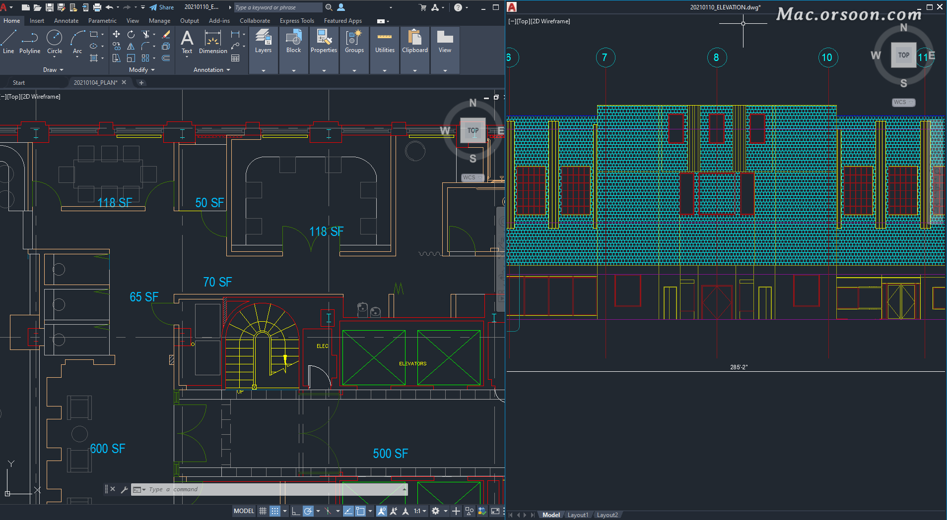
Task: Open the 1:1 annotation scale dropdown
Action: (x=420, y=511)
